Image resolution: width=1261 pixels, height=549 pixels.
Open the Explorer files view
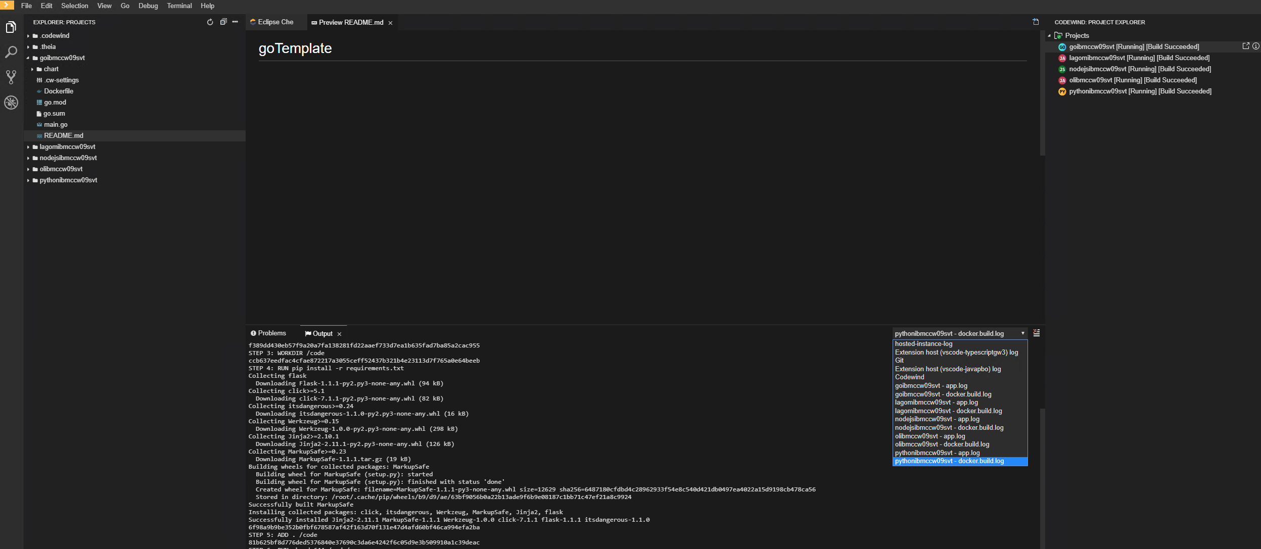[11, 27]
